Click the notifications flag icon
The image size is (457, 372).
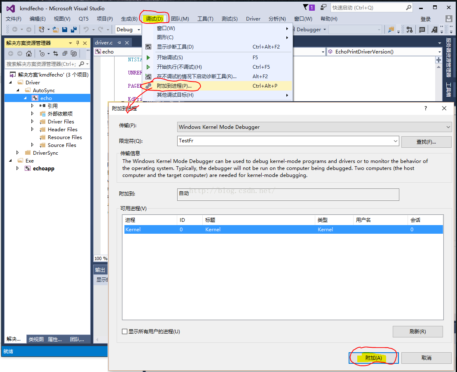pos(305,7)
